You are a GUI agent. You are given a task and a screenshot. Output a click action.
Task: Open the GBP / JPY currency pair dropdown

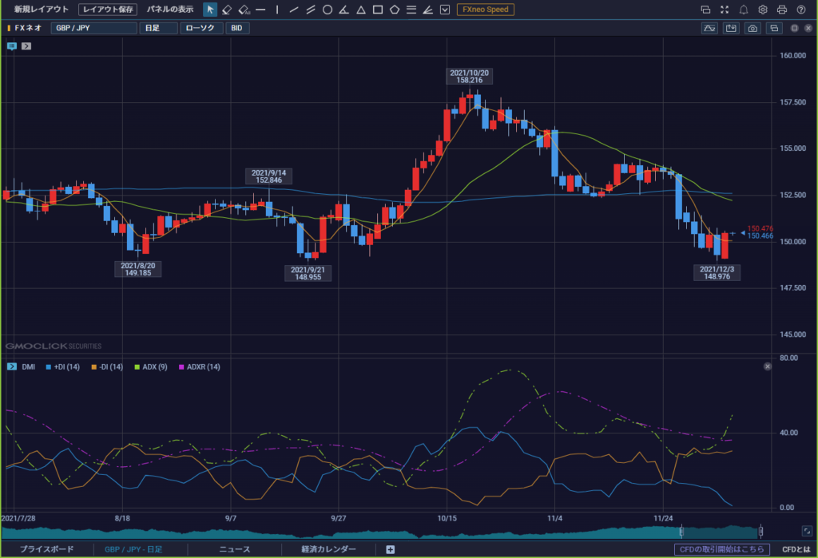[x=94, y=28]
